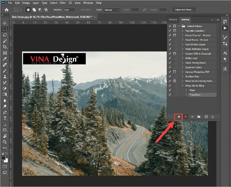Click the Create new set folder icon

pos(199,117)
